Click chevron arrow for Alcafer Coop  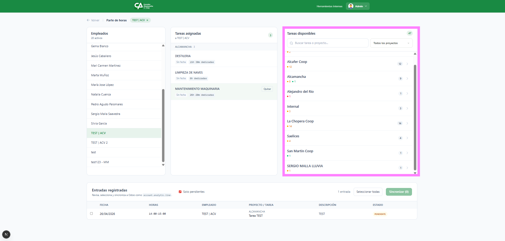coord(407,64)
